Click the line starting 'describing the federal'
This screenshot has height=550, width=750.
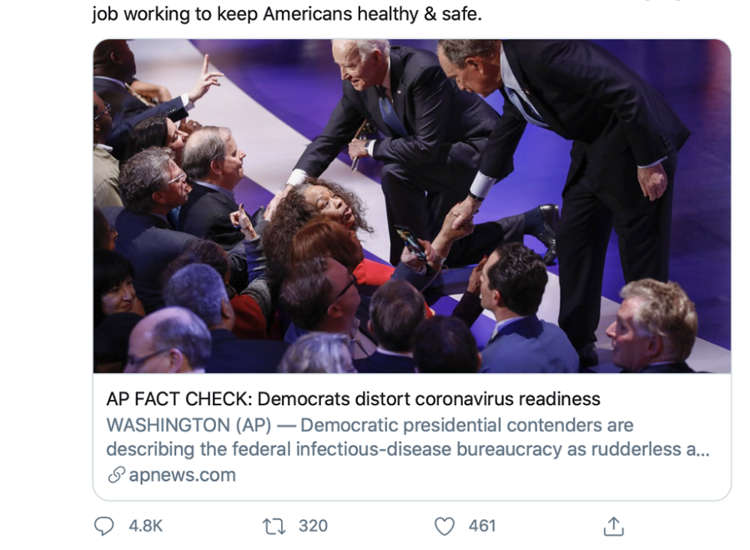[x=408, y=450]
